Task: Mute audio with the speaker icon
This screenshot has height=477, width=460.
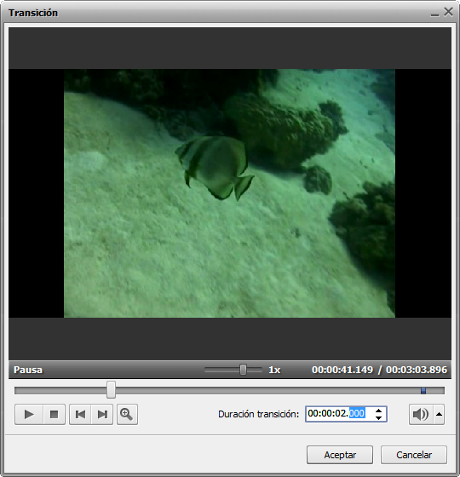Action: [421, 414]
